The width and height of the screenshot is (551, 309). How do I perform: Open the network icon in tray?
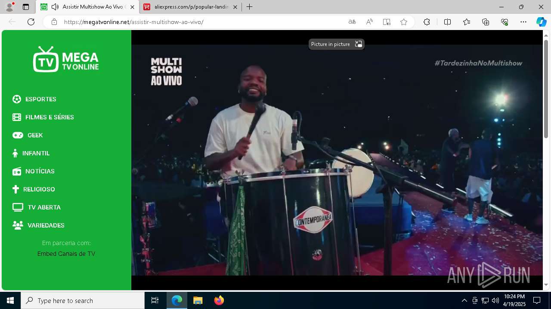pos(485,300)
